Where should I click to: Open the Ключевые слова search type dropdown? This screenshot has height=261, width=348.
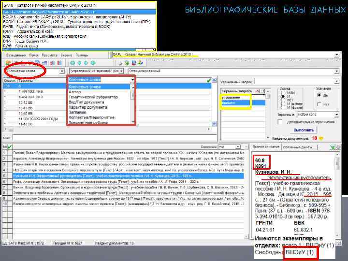point(62,71)
